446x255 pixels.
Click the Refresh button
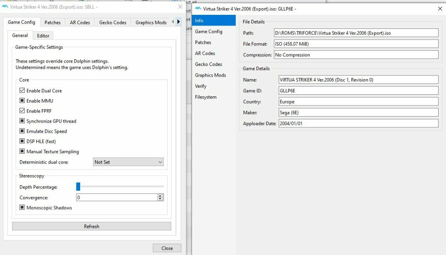pos(92,226)
